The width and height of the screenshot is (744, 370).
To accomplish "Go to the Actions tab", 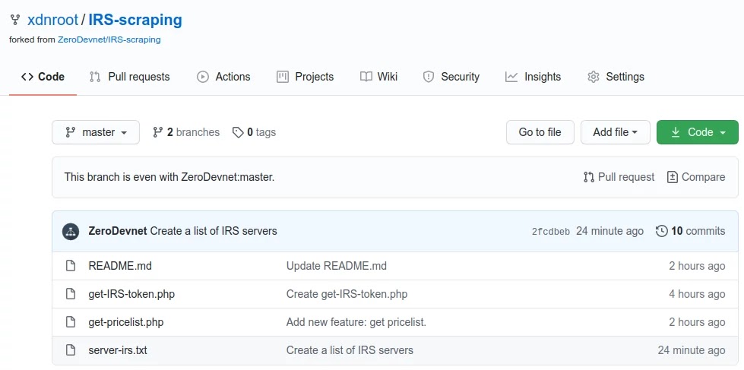I will click(x=223, y=77).
